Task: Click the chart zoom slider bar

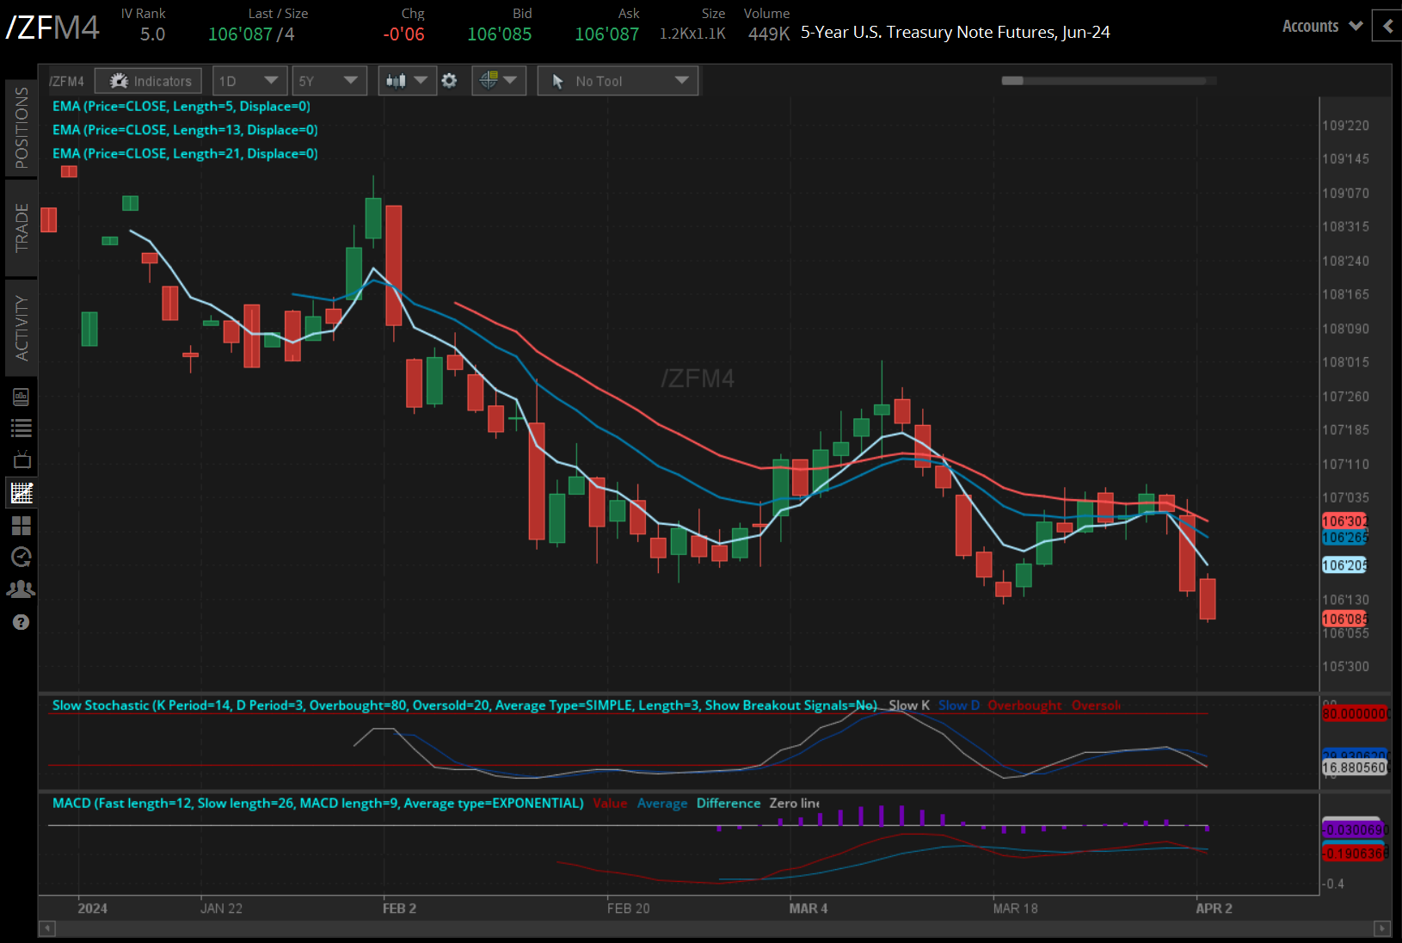Action: tap(1109, 81)
